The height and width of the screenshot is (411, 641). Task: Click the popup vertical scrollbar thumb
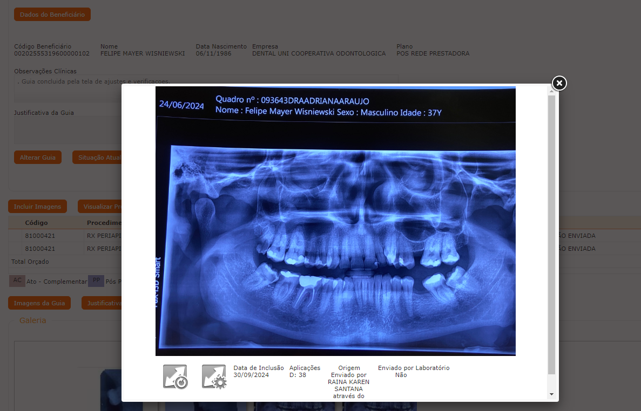click(551, 235)
